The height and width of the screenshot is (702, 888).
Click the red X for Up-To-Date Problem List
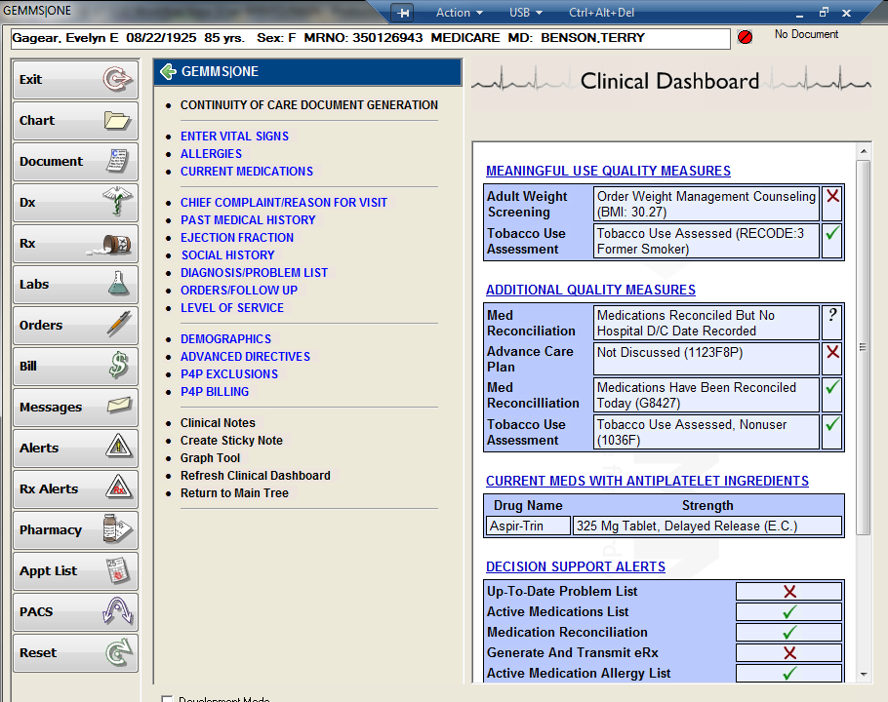coord(788,591)
